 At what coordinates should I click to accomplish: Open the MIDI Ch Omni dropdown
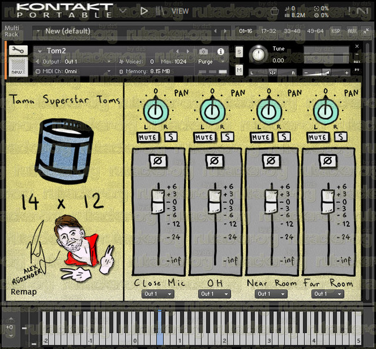73,71
